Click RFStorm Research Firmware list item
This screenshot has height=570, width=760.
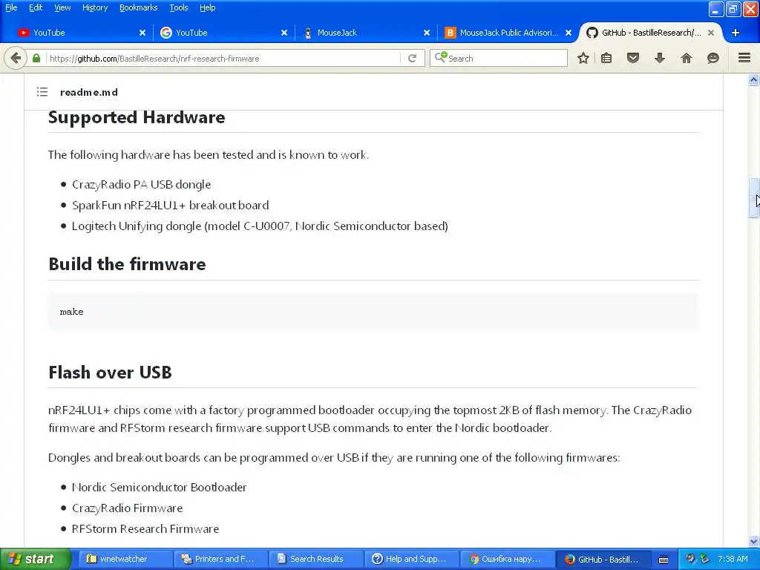pyautogui.click(x=145, y=528)
